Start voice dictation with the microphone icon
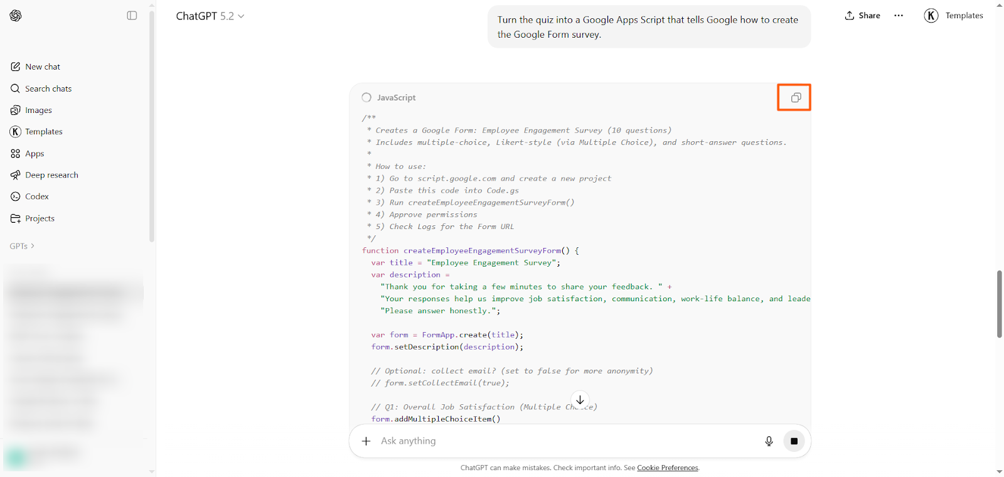 pyautogui.click(x=769, y=441)
